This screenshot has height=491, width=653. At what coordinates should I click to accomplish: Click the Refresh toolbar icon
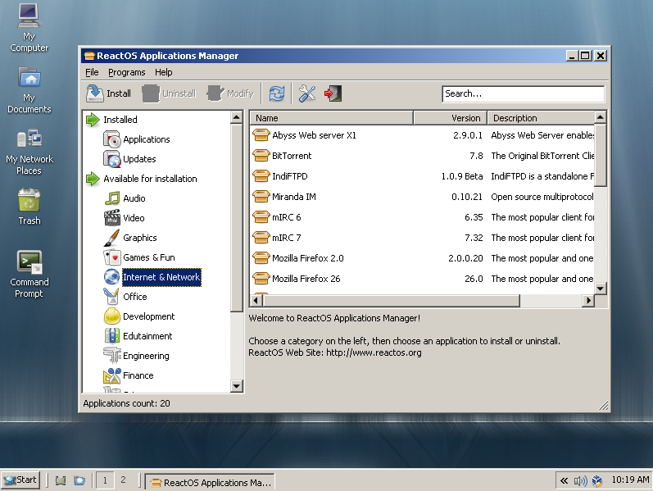pyautogui.click(x=277, y=93)
